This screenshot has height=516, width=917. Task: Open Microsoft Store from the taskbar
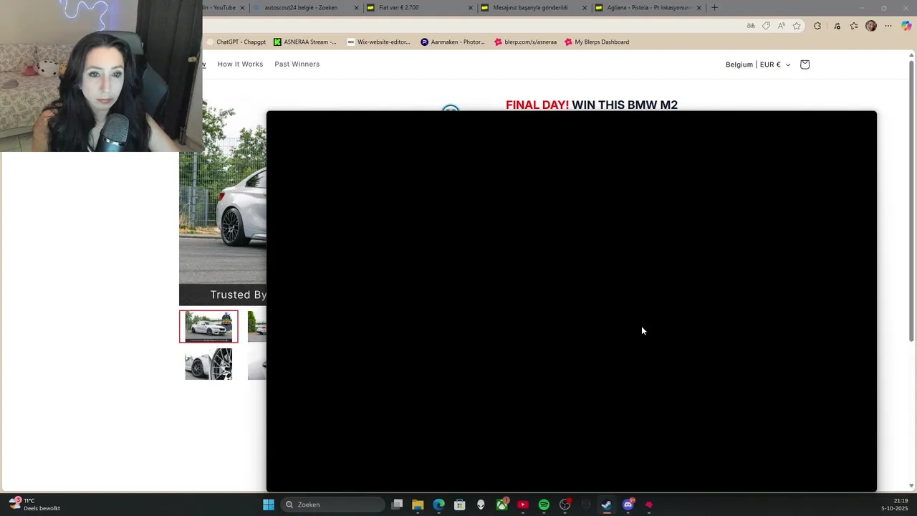coord(460,505)
